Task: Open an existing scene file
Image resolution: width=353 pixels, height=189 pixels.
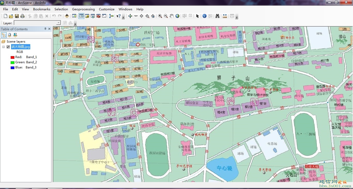Action: 11,16
